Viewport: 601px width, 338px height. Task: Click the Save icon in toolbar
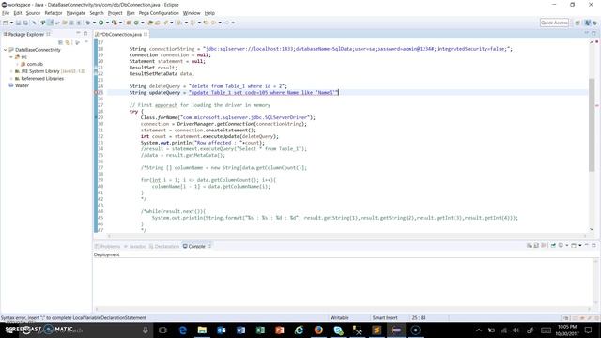(18, 23)
